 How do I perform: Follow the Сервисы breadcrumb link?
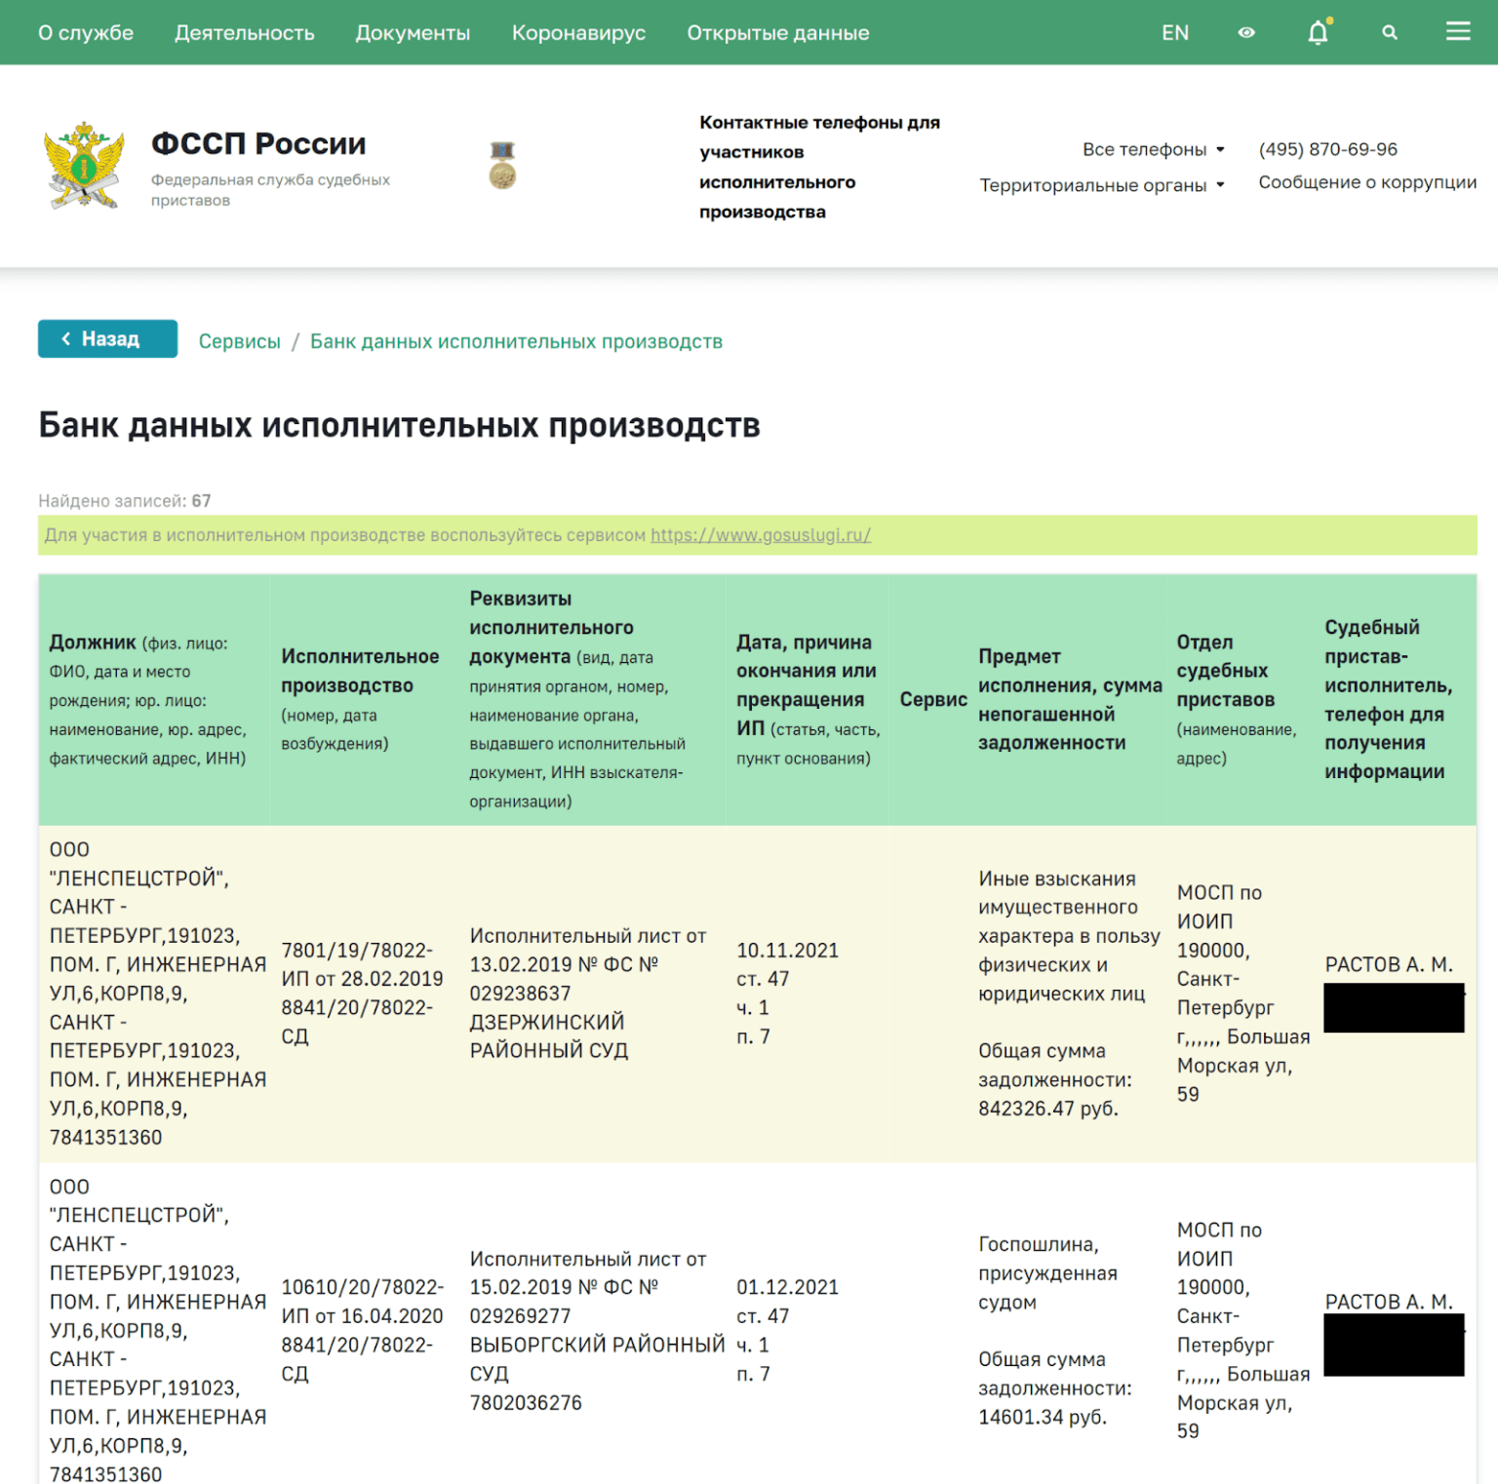point(240,341)
